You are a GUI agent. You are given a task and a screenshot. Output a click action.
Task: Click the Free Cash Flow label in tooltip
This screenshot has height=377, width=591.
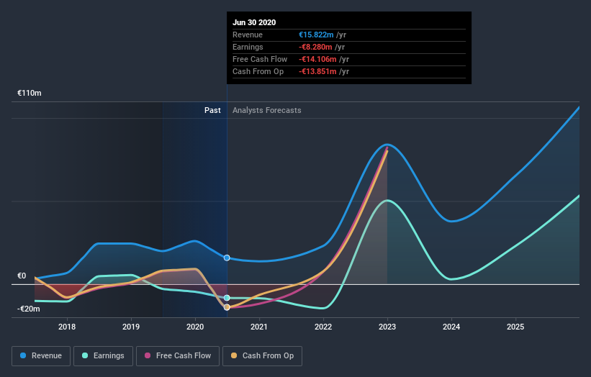260,59
